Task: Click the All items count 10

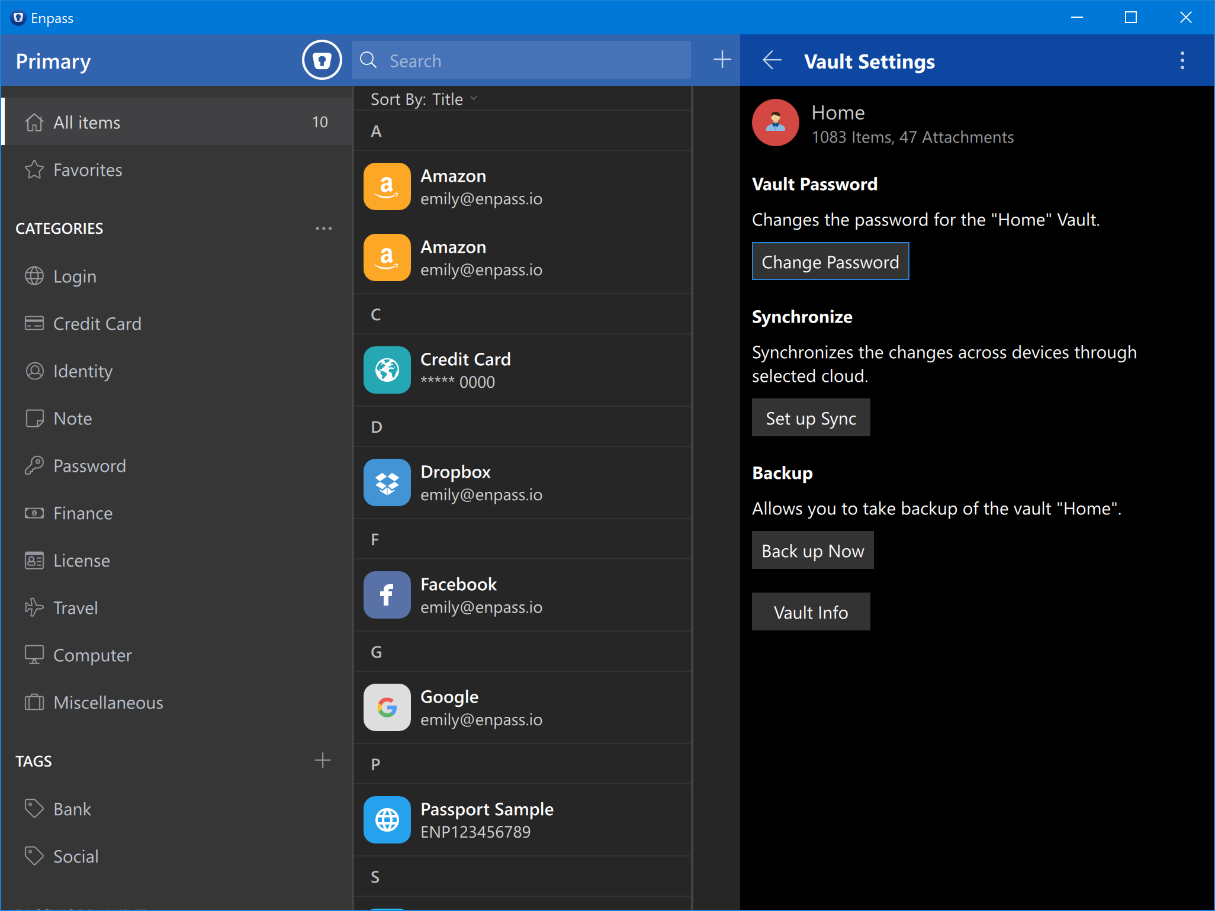Action: click(x=320, y=122)
